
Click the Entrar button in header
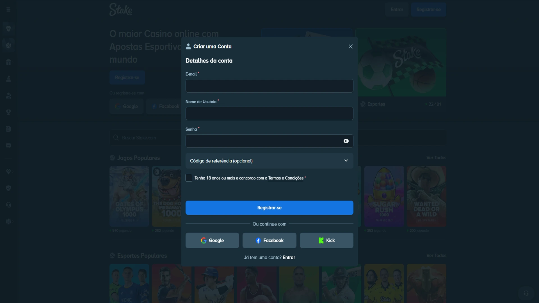pos(397,10)
